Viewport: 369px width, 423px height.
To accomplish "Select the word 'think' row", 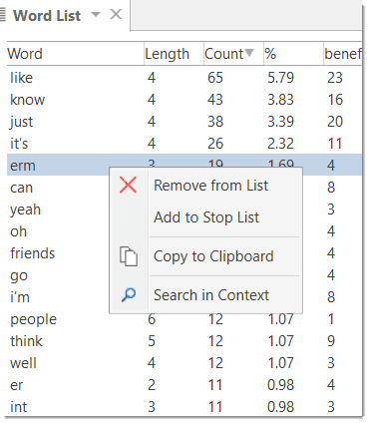I will tap(184, 341).
